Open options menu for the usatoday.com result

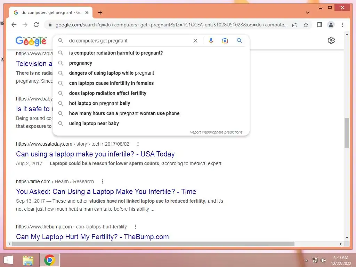[x=138, y=144]
